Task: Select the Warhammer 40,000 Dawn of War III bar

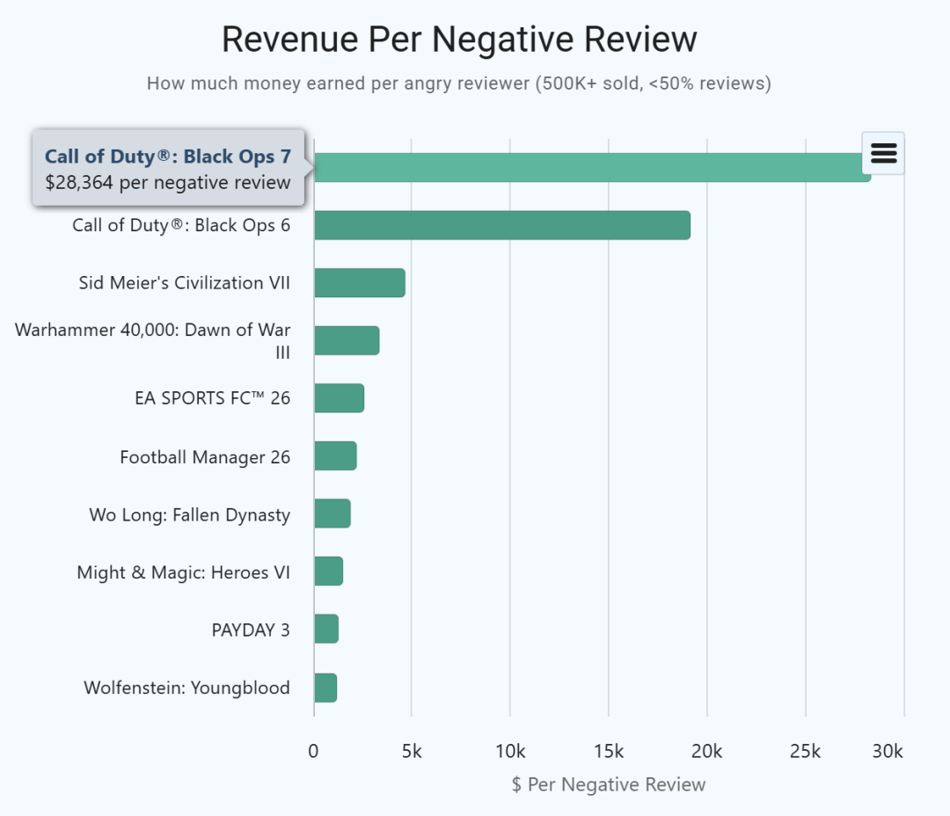Action: click(347, 340)
